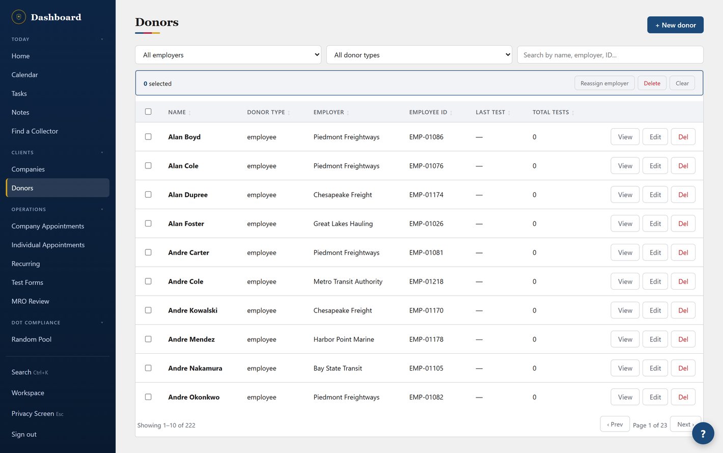Delete Andre Nakamura with Del button
This screenshot has width=723, height=453.
point(683,369)
